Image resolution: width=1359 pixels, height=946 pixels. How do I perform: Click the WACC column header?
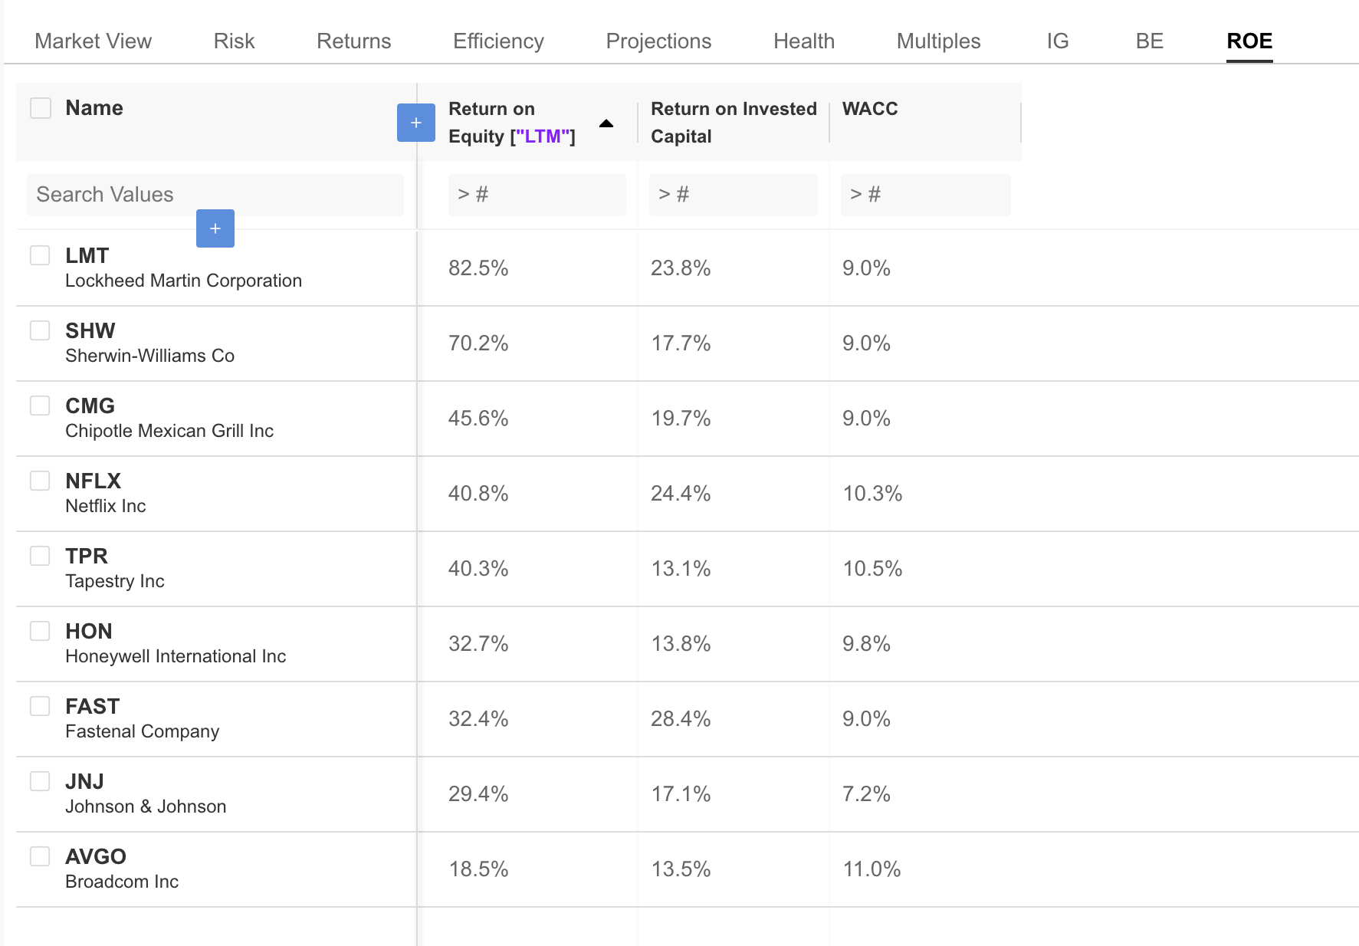click(x=870, y=109)
